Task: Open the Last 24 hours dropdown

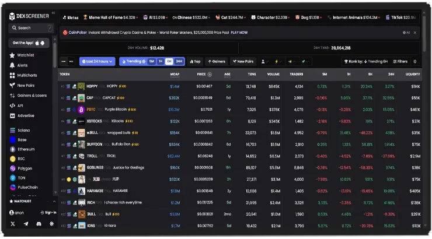Action: pos(97,61)
